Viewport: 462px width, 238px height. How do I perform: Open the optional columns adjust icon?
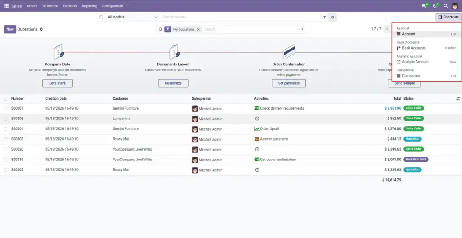click(458, 99)
